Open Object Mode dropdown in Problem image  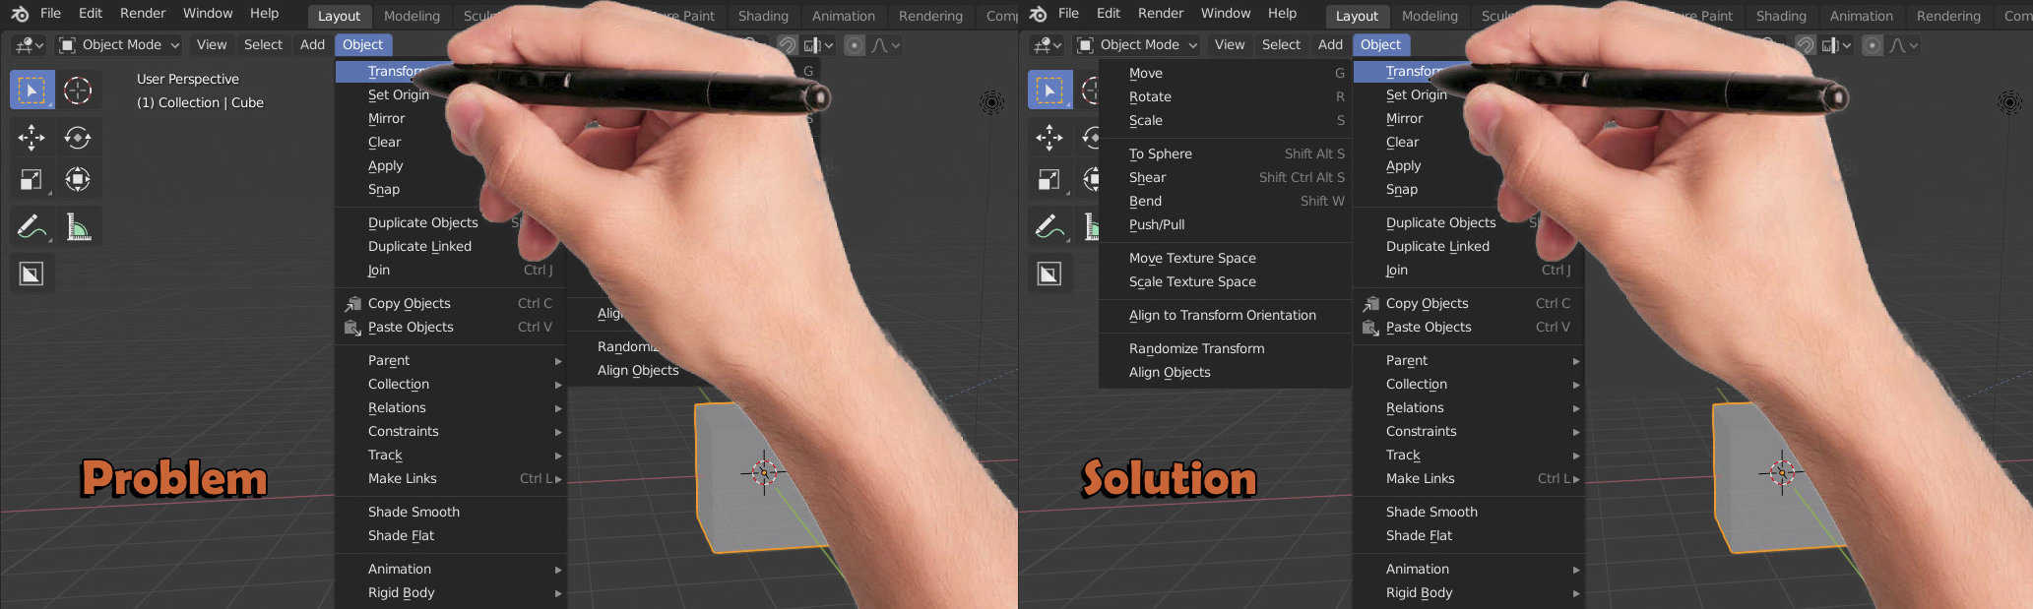tap(118, 45)
